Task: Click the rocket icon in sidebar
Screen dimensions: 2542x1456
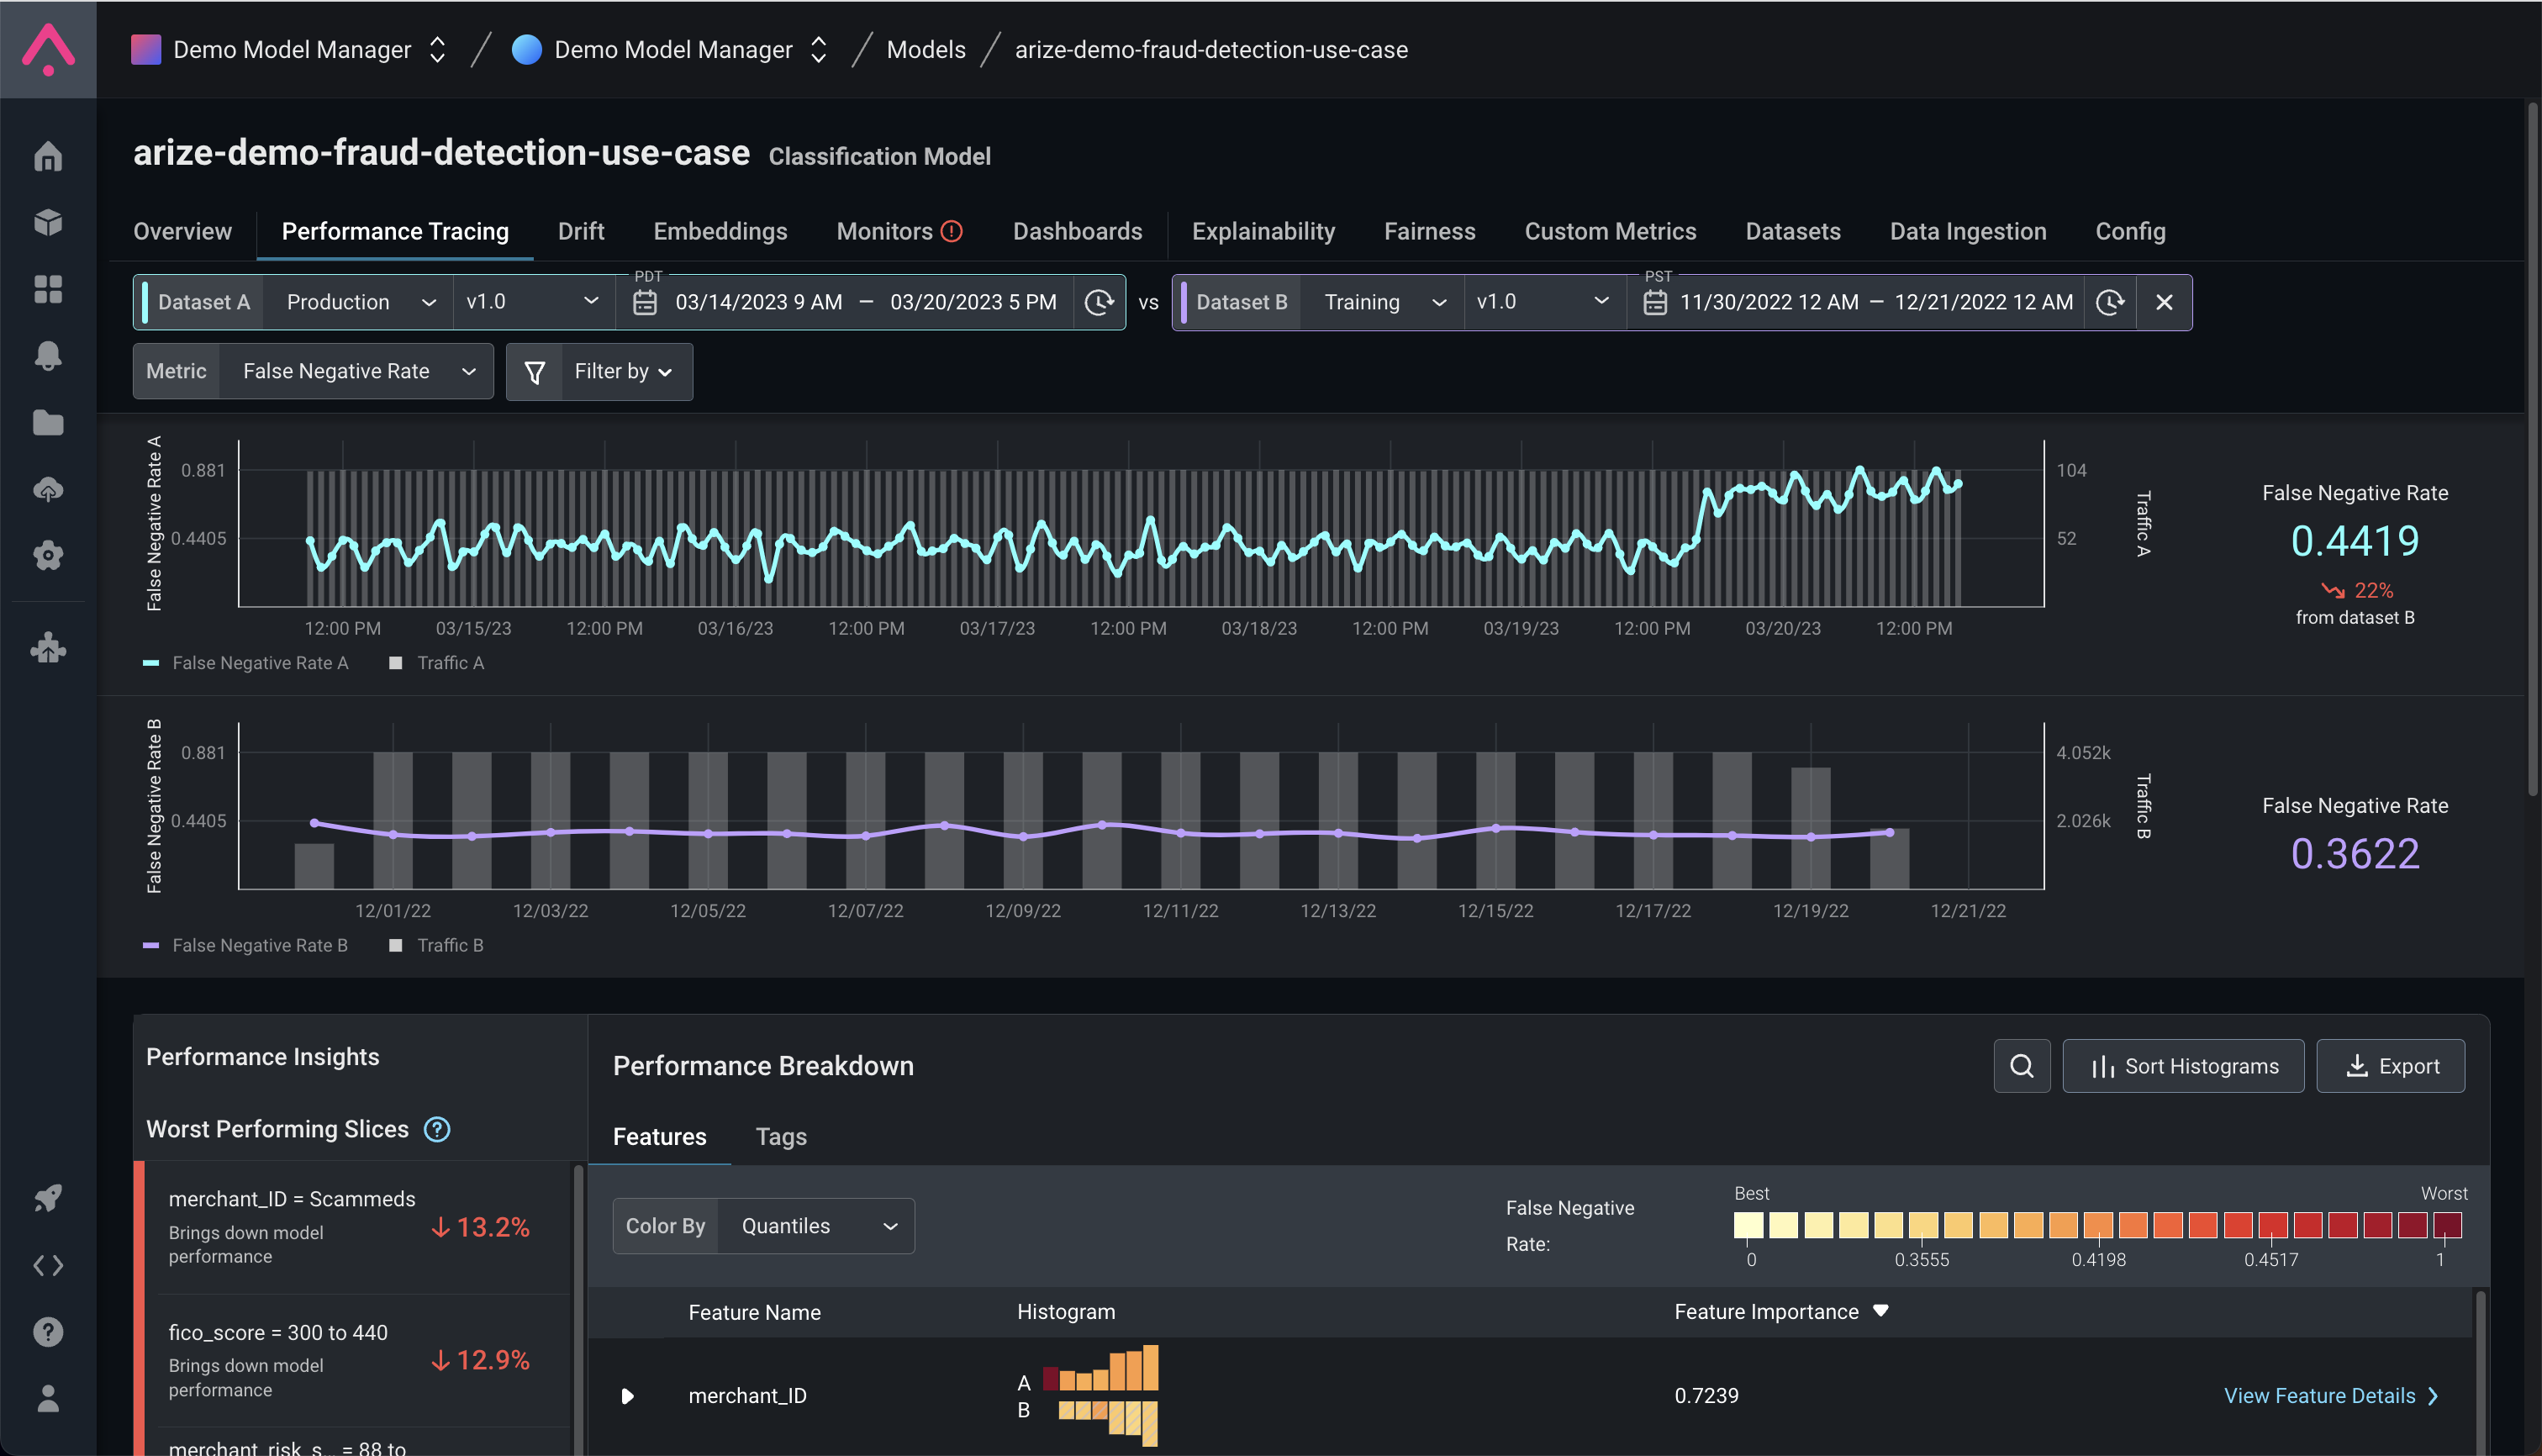Action: tap(48, 1197)
